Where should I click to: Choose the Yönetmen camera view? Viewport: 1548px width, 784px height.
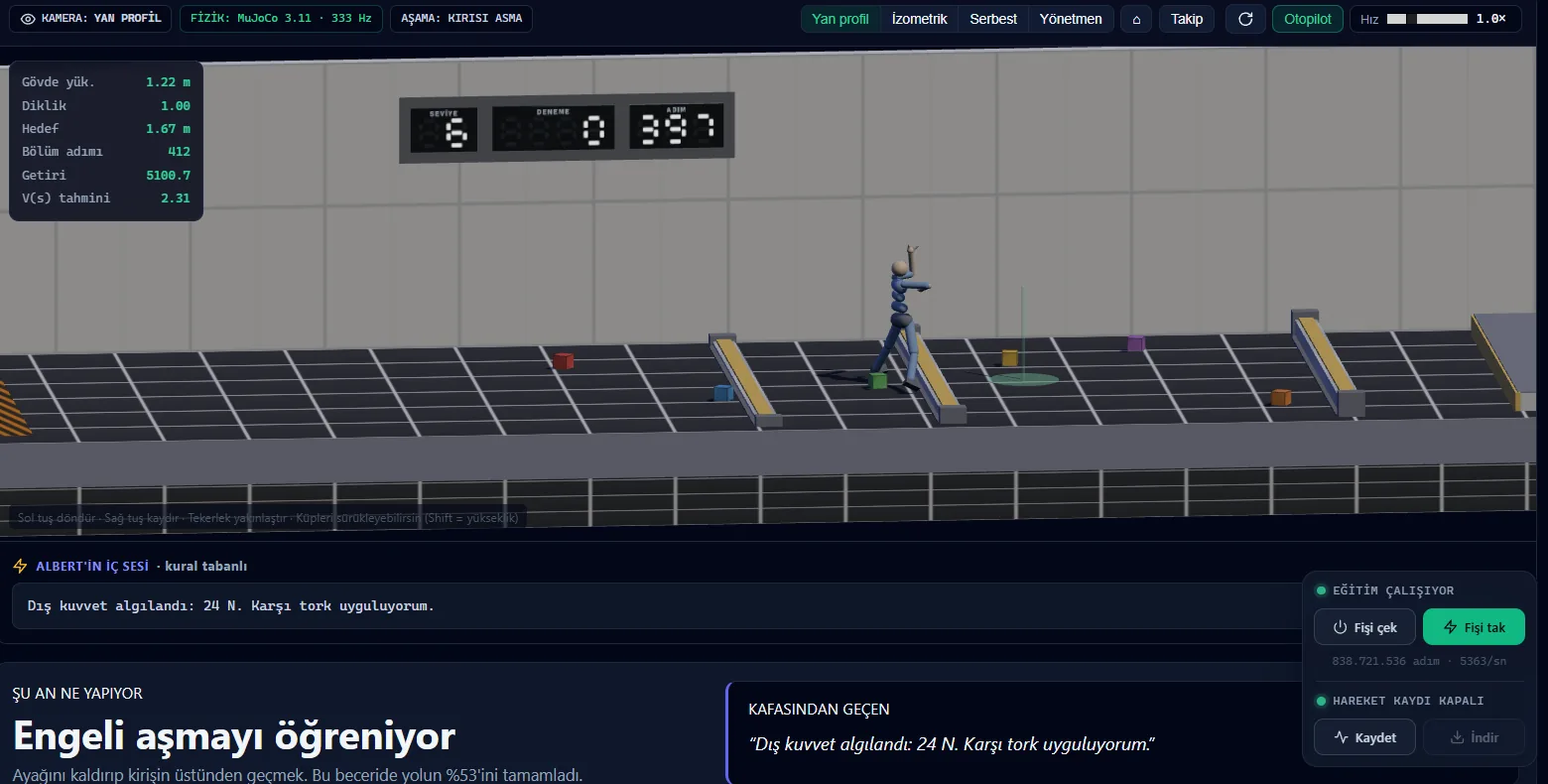coord(1071,19)
